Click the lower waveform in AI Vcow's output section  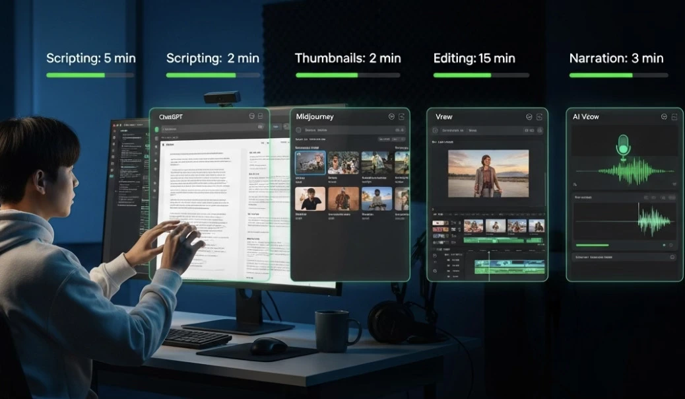(625, 221)
